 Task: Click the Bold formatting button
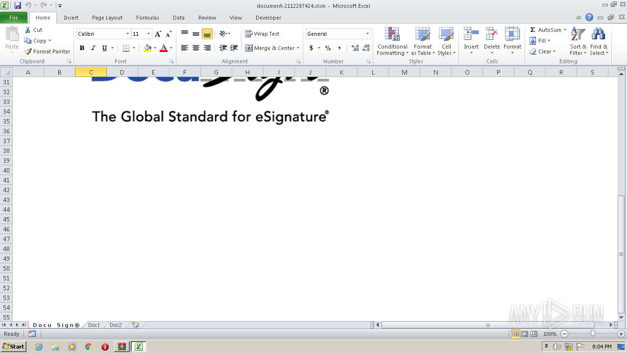[x=82, y=48]
